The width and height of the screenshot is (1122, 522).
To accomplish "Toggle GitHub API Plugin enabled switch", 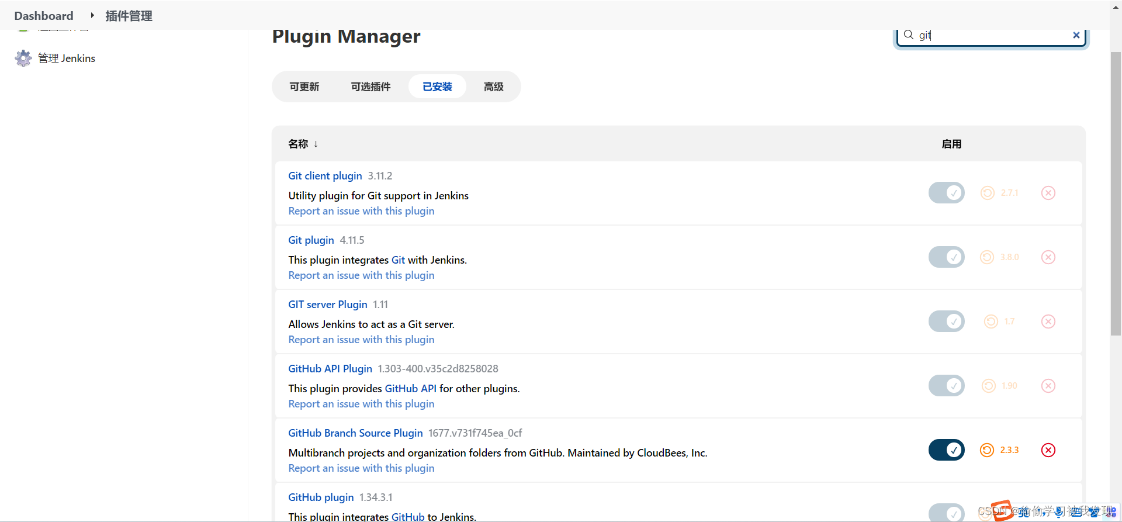I will (x=947, y=386).
